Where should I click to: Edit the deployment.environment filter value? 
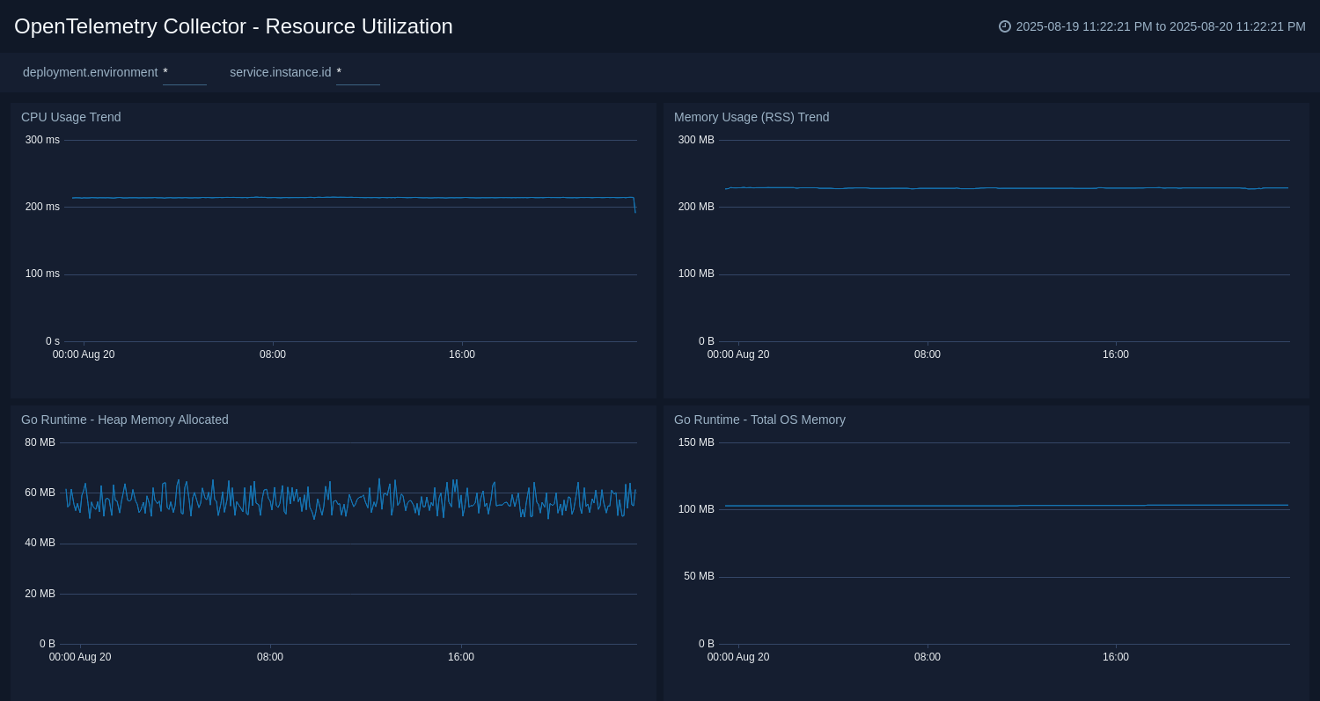pos(184,73)
